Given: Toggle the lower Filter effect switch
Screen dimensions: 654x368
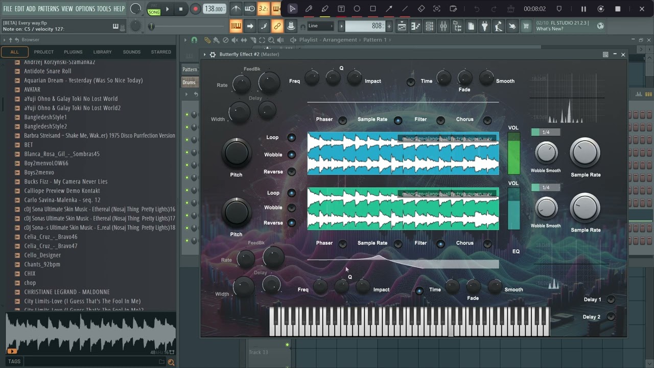Looking at the screenshot, I should coord(440,244).
